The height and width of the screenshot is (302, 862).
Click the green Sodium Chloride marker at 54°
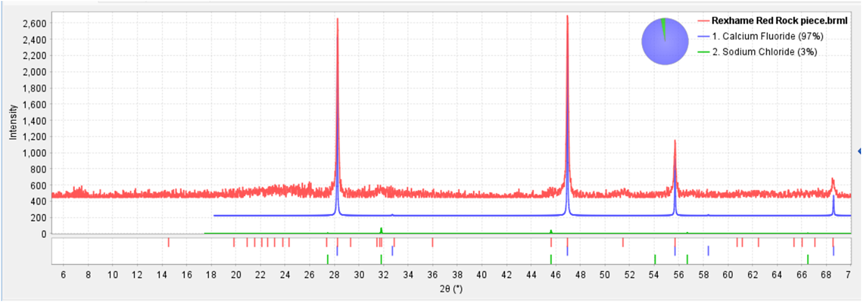(x=655, y=259)
